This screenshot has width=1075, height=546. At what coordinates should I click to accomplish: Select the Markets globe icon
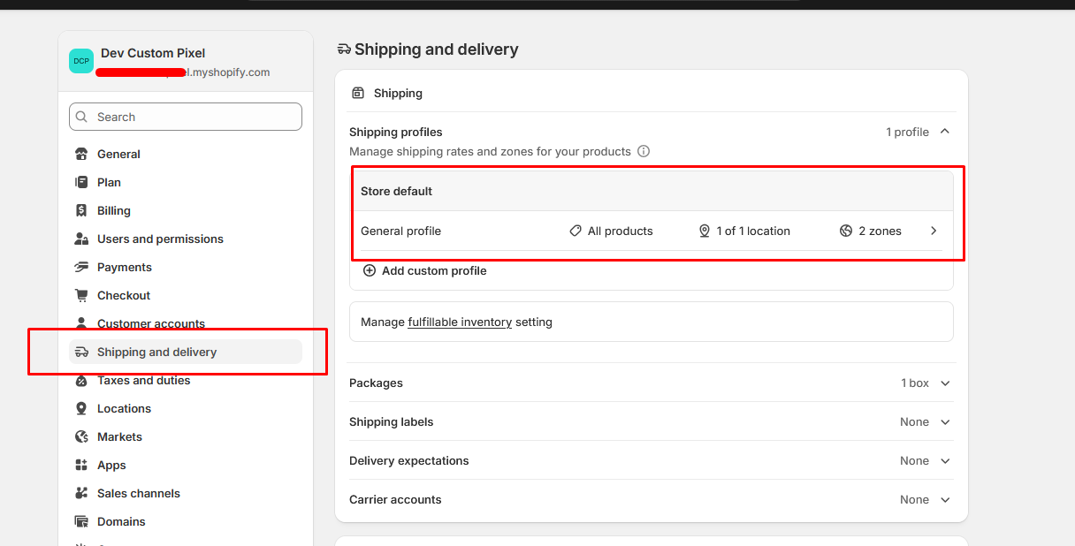pos(80,436)
